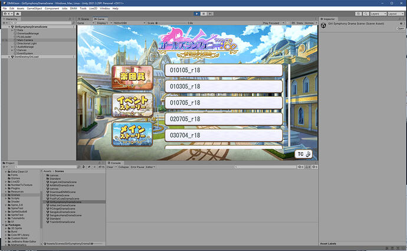Select the AngelLinkDramaScene asset
Screen dimensions: 407x251
63,182
